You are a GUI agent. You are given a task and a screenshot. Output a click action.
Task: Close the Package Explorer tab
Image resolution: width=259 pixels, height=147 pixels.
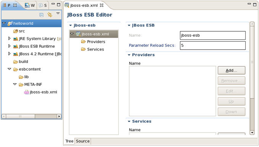pyautogui.click(x=15, y=5)
